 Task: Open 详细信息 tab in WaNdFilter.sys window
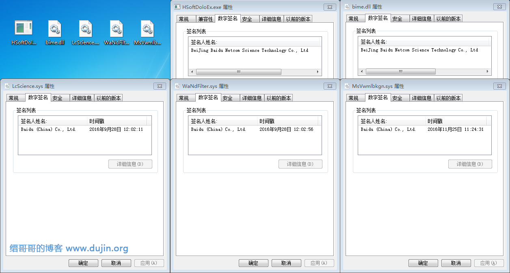252,98
